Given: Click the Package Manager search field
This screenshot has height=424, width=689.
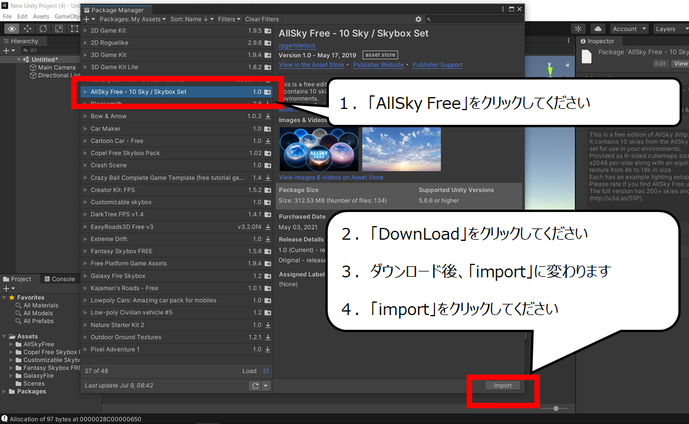Looking at the screenshot, I should click(474, 19).
